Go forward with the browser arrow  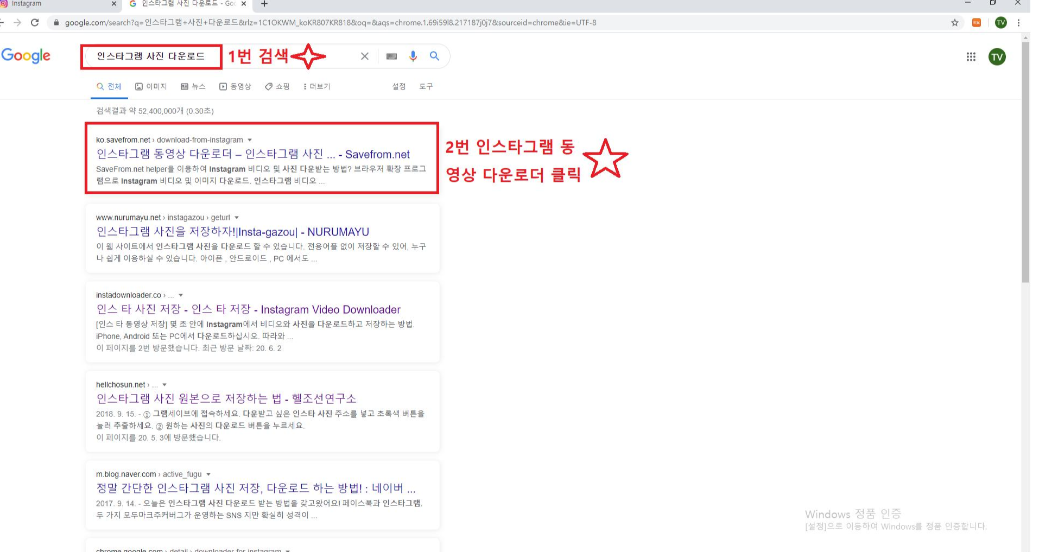[x=17, y=23]
